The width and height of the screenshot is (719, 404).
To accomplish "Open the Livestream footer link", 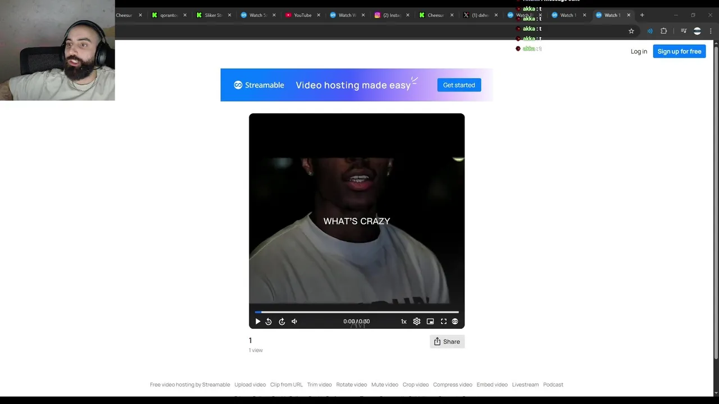I will (525, 384).
